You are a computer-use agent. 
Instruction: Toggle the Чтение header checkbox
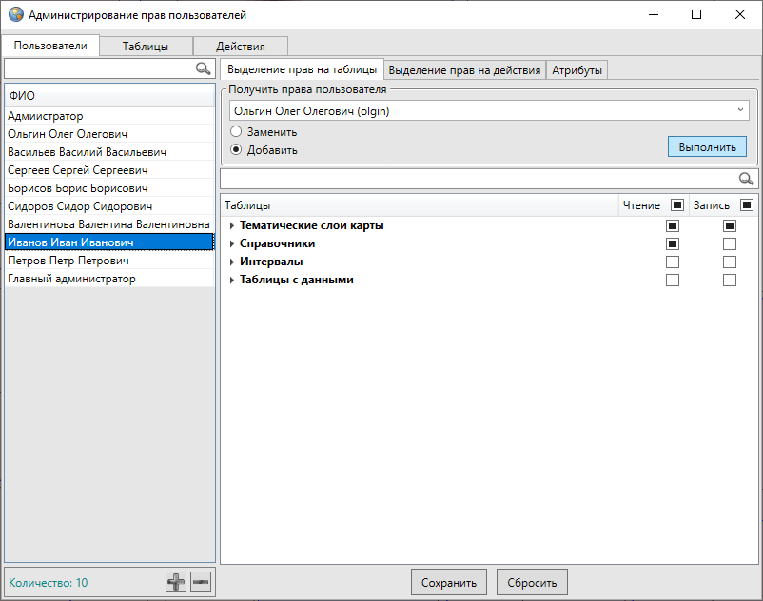pos(677,205)
